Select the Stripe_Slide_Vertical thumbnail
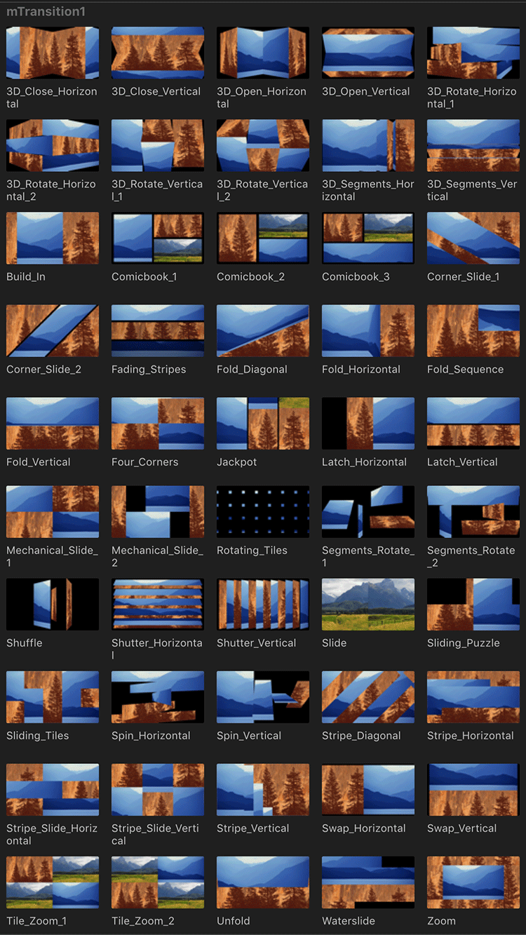Image resolution: width=526 pixels, height=935 pixels. coord(158,789)
